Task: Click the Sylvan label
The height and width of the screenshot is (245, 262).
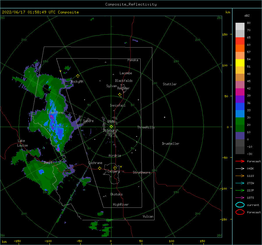Action: [x=111, y=86]
